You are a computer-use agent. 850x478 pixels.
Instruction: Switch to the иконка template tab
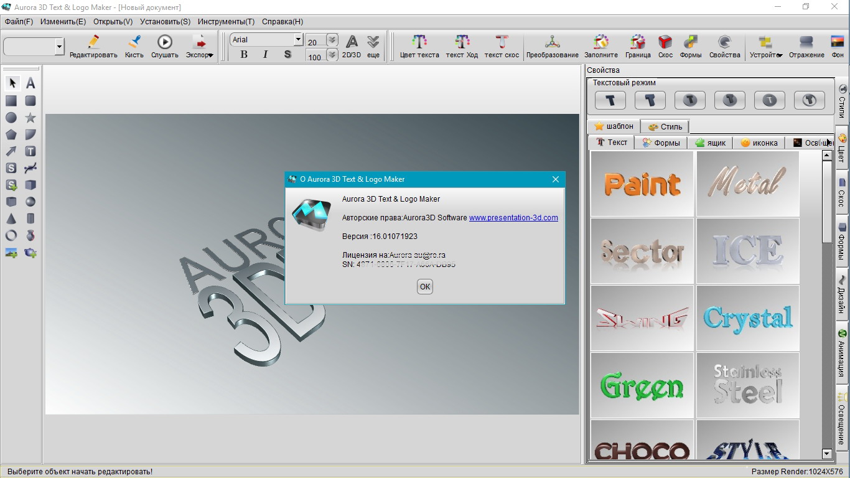[759, 143]
